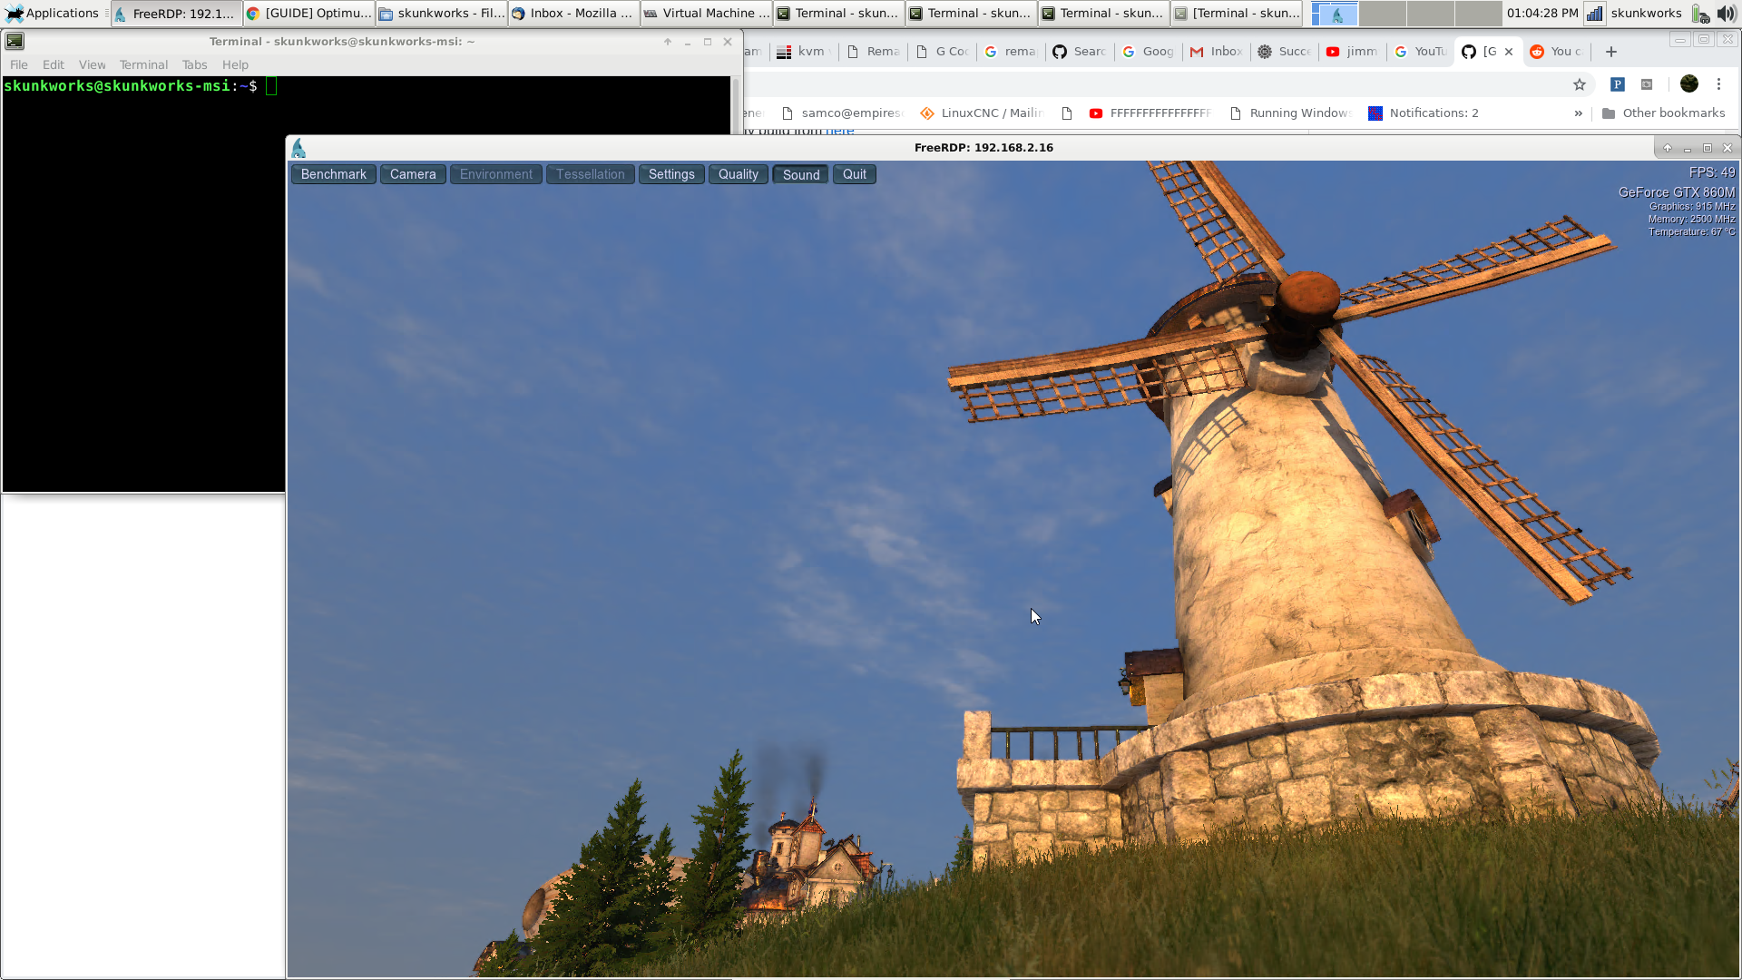
Task: Open the terminal File menu
Action: click(19, 64)
